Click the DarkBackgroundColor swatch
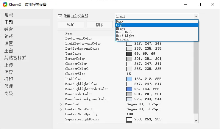Viewport: 220px width, 129px height. [x=129, y=49]
